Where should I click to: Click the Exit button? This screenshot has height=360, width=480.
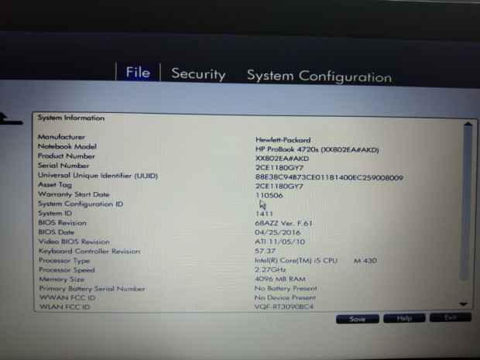point(450,317)
